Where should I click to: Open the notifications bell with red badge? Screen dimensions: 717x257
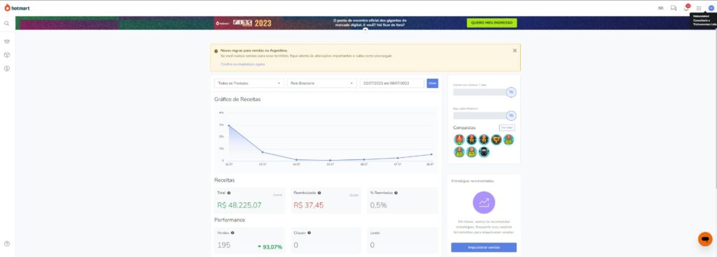click(x=686, y=8)
